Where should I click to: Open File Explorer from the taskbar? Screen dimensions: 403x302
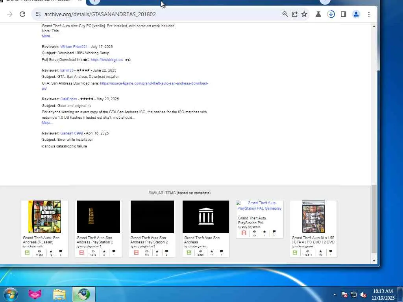pyautogui.click(x=59, y=294)
